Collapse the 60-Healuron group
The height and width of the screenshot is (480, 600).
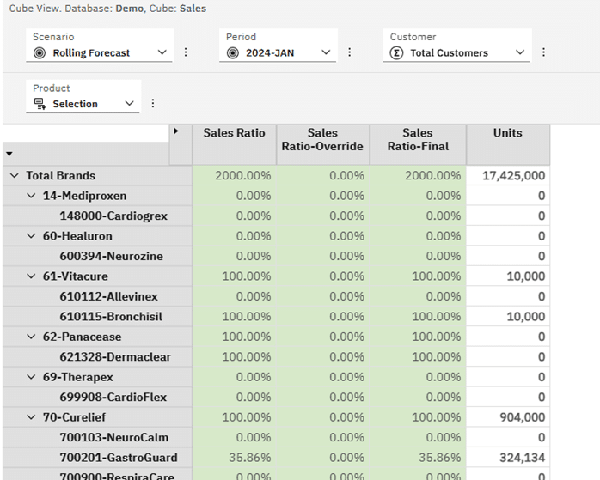point(31,236)
